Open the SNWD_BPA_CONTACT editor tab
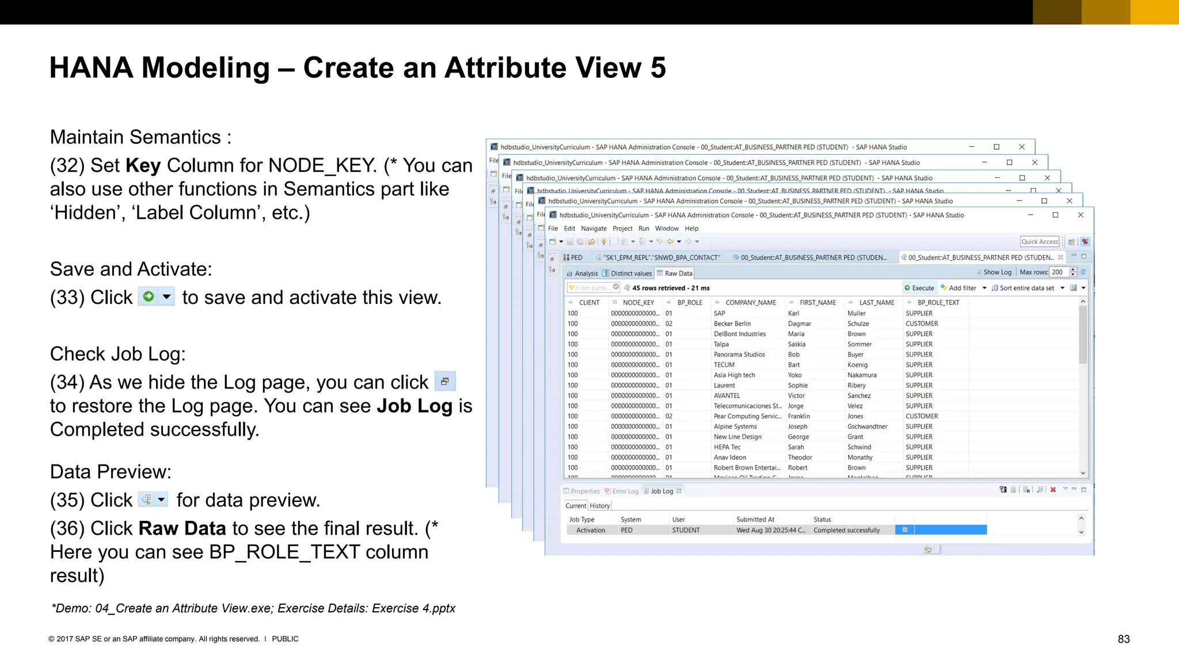 (657, 257)
